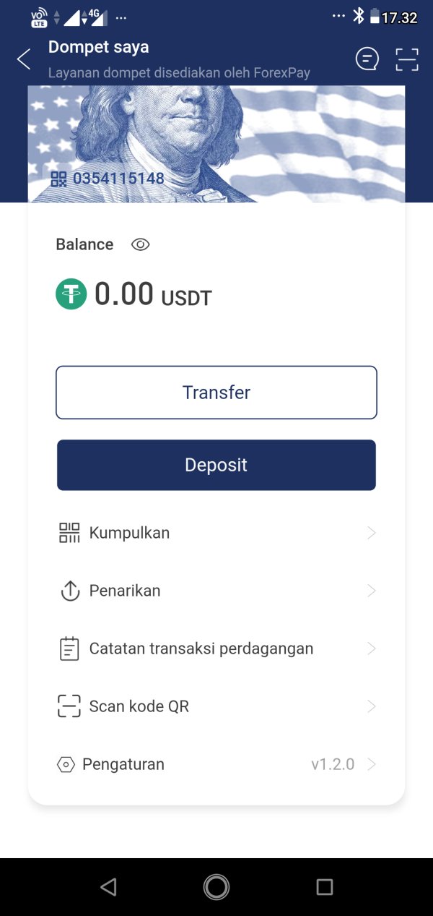Image resolution: width=433 pixels, height=916 pixels.
Task: Tap the scan frame icon in header
Action: click(407, 59)
